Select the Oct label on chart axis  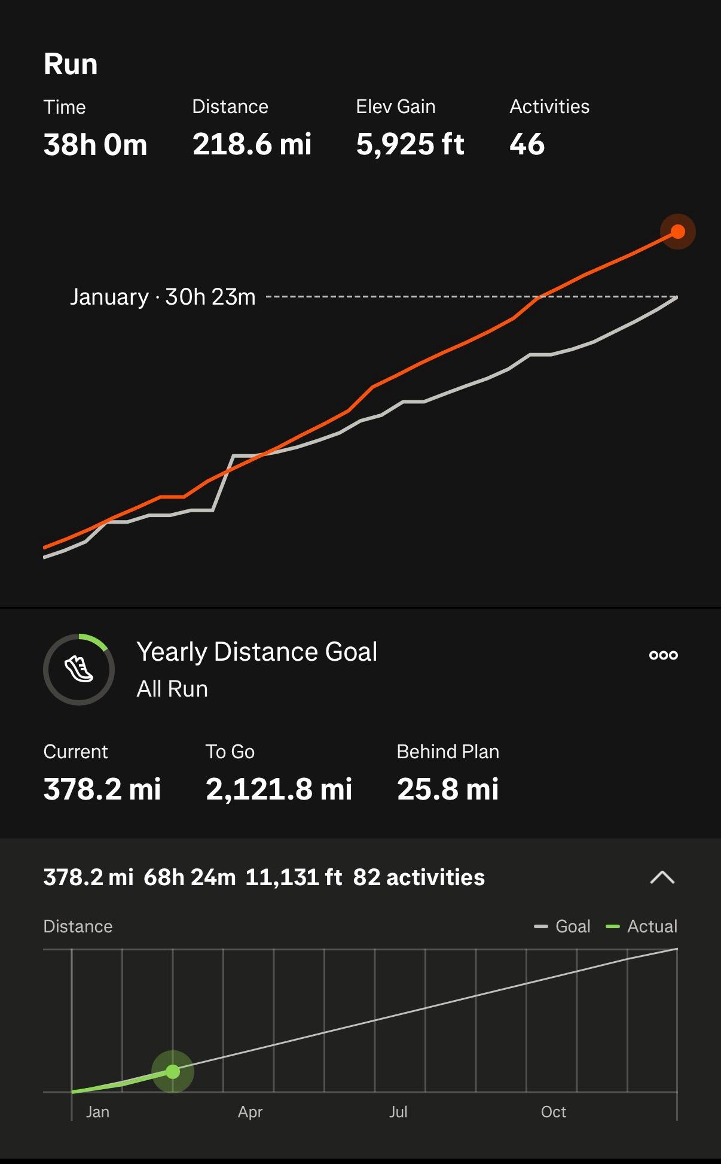[553, 1112]
